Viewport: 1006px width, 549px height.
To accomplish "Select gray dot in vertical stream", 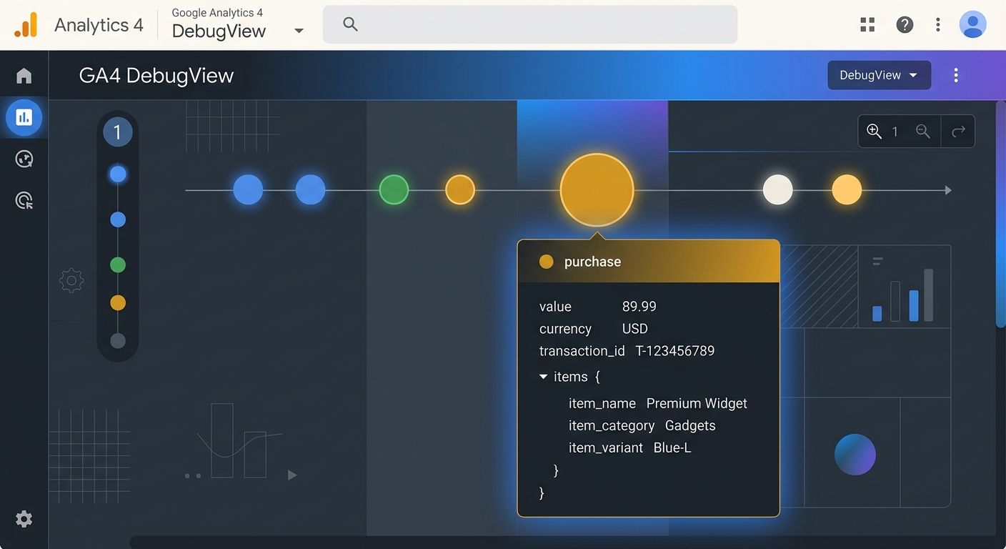I will (118, 341).
